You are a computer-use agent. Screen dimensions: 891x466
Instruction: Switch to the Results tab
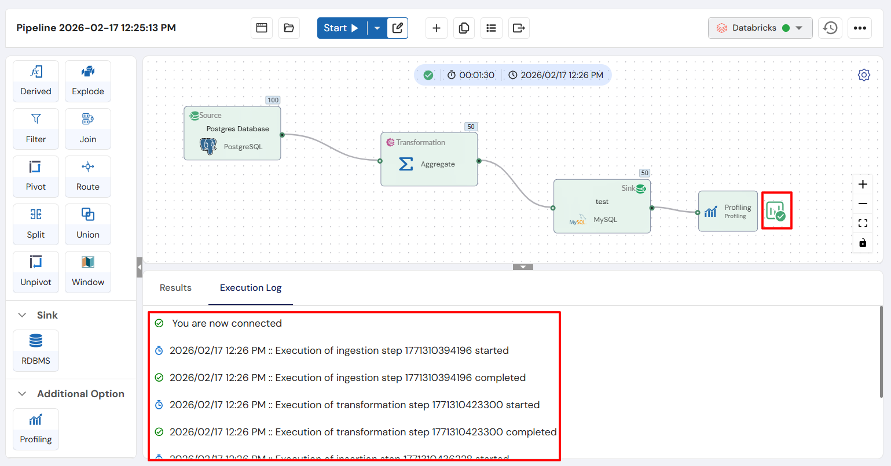tap(175, 287)
